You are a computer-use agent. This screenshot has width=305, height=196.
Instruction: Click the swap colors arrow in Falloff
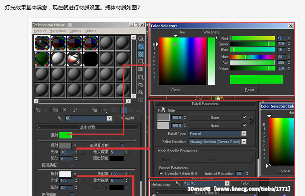point(251,121)
